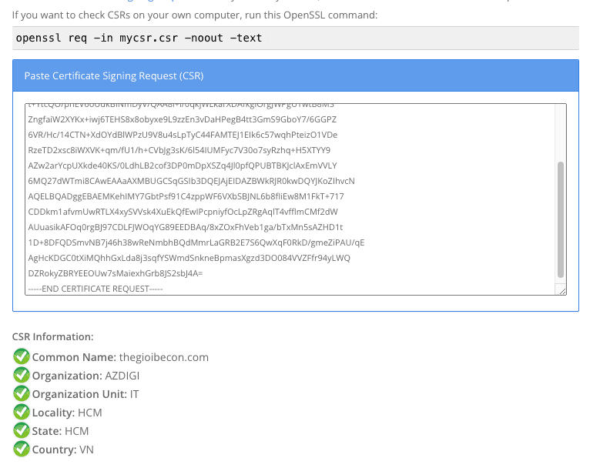Click the line beginning ZngfaiW2XYKx
The image size is (600, 468).
coord(182,119)
